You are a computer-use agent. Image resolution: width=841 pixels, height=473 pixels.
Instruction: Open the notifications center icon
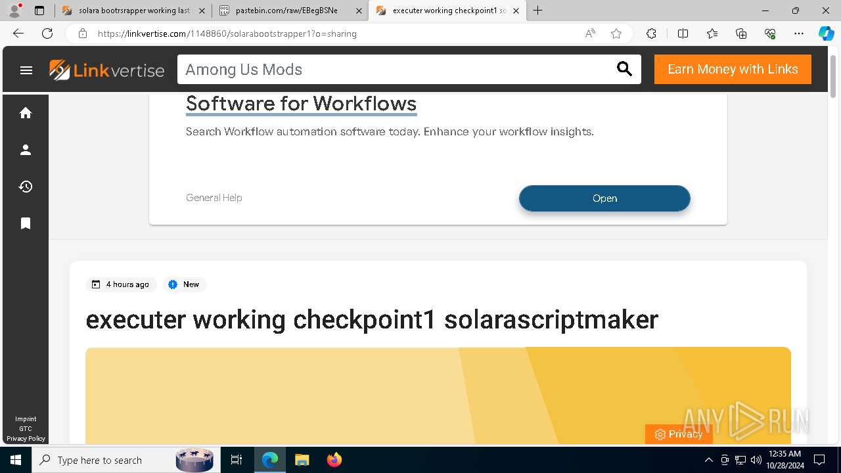[819, 460]
